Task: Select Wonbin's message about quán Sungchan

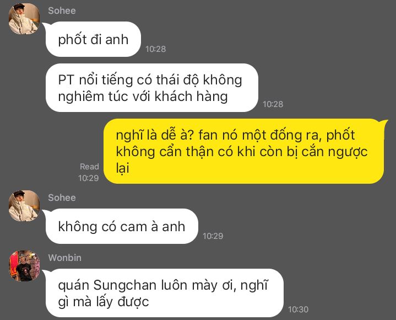Action: (165, 293)
